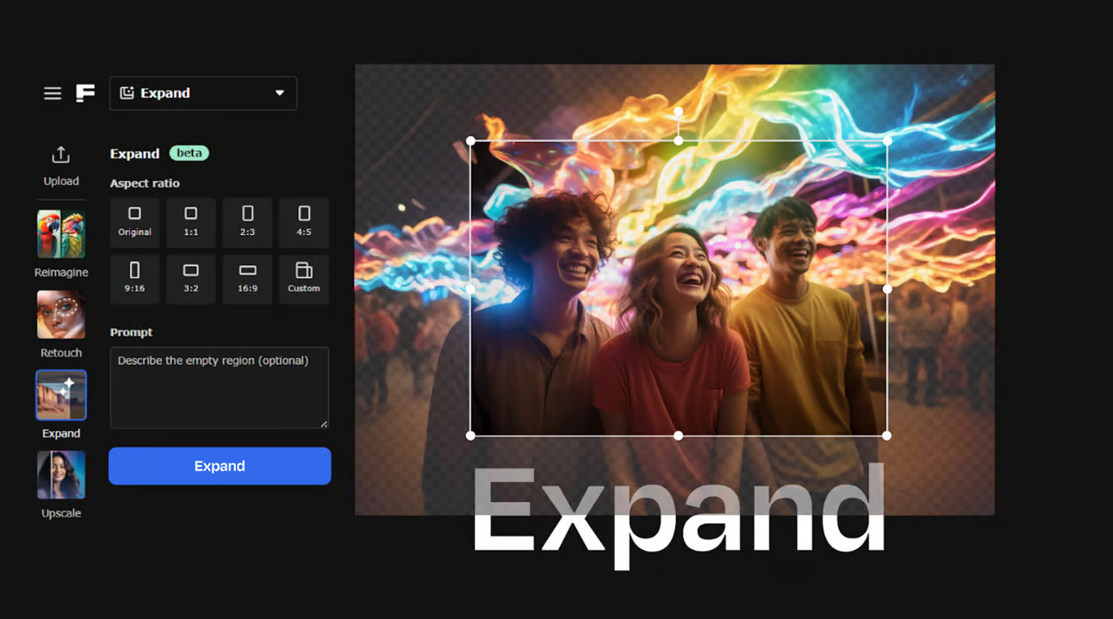Image resolution: width=1113 pixels, height=619 pixels.
Task: Click the Prompt label
Action: [131, 332]
